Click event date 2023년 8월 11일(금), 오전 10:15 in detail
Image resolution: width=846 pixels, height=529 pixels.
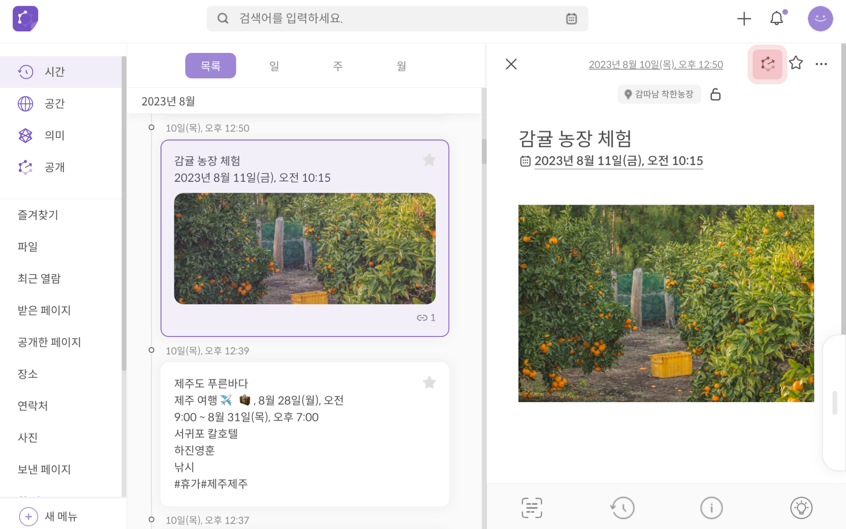point(618,161)
